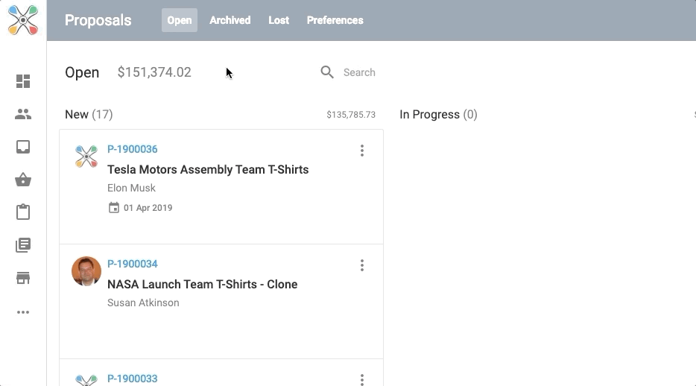Open the dashboard icon in the sidebar
The height and width of the screenshot is (386, 696).
point(23,81)
